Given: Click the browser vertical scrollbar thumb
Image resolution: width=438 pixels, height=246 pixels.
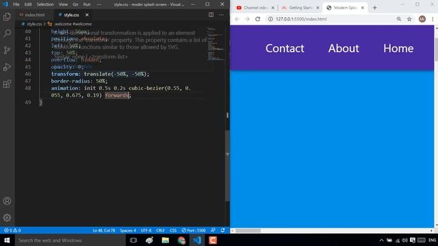Looking at the screenshot, I should (x=436, y=50).
